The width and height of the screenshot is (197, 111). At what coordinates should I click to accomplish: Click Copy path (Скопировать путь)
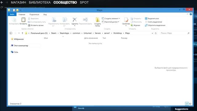pyautogui.click(x=37, y=22)
